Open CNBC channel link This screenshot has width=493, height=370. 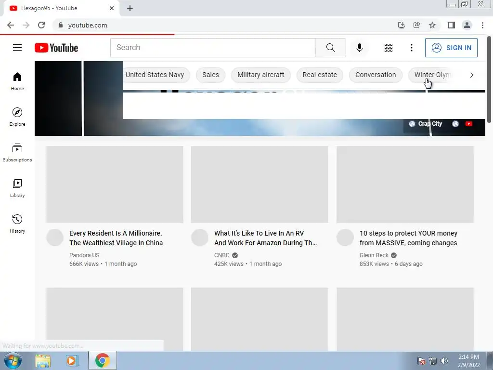[x=221, y=255]
